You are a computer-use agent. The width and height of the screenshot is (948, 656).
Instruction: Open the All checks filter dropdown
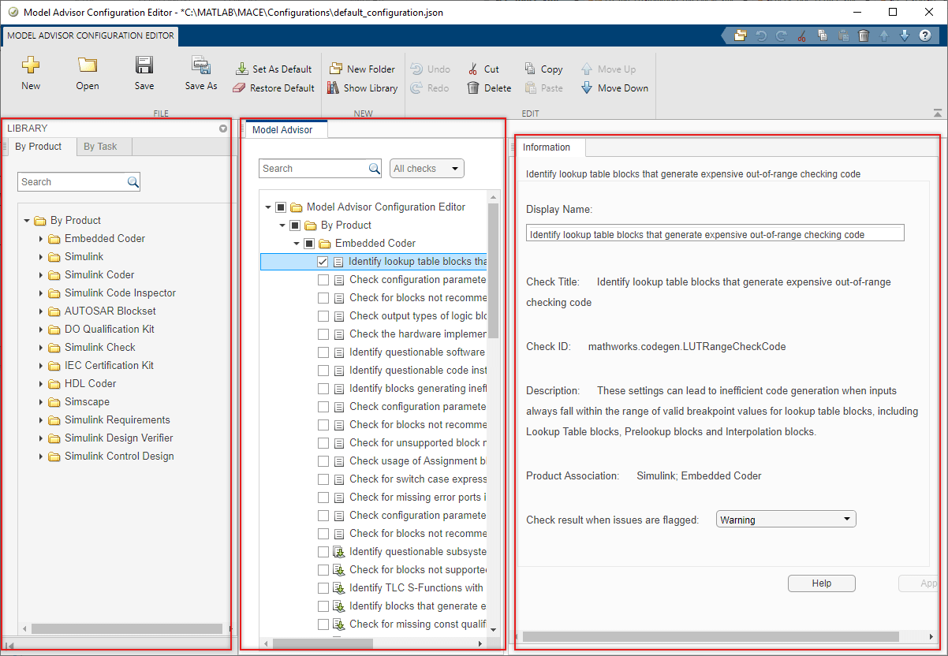427,169
